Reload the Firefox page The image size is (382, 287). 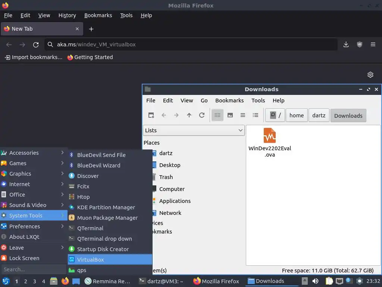36,44
